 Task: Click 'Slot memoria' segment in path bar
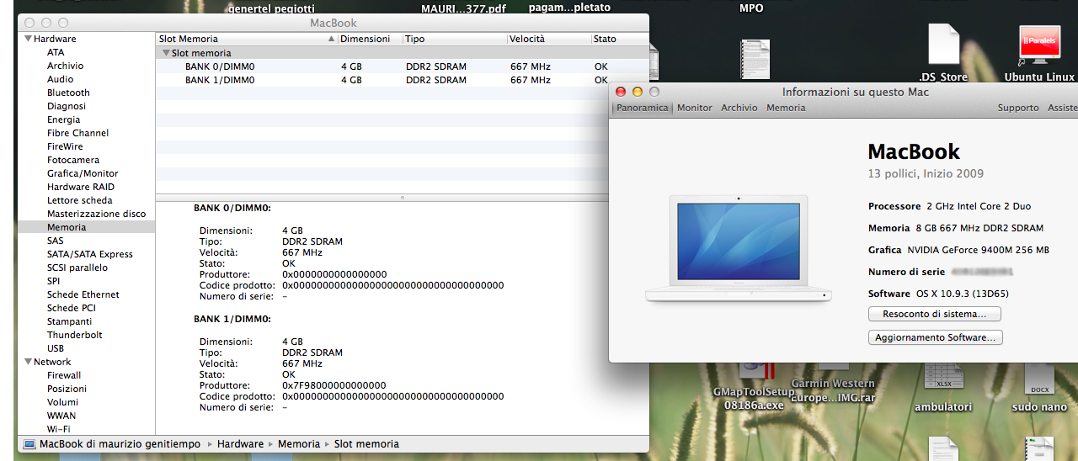point(366,444)
